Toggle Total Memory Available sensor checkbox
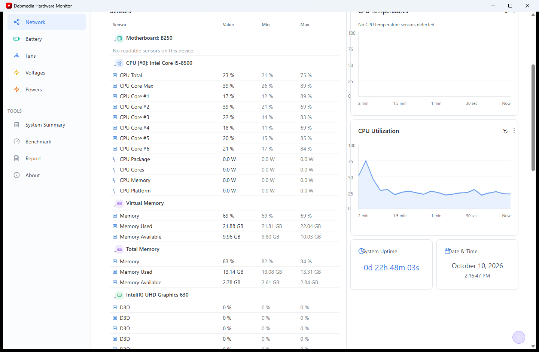Image resolution: width=539 pixels, height=352 pixels. coord(115,282)
